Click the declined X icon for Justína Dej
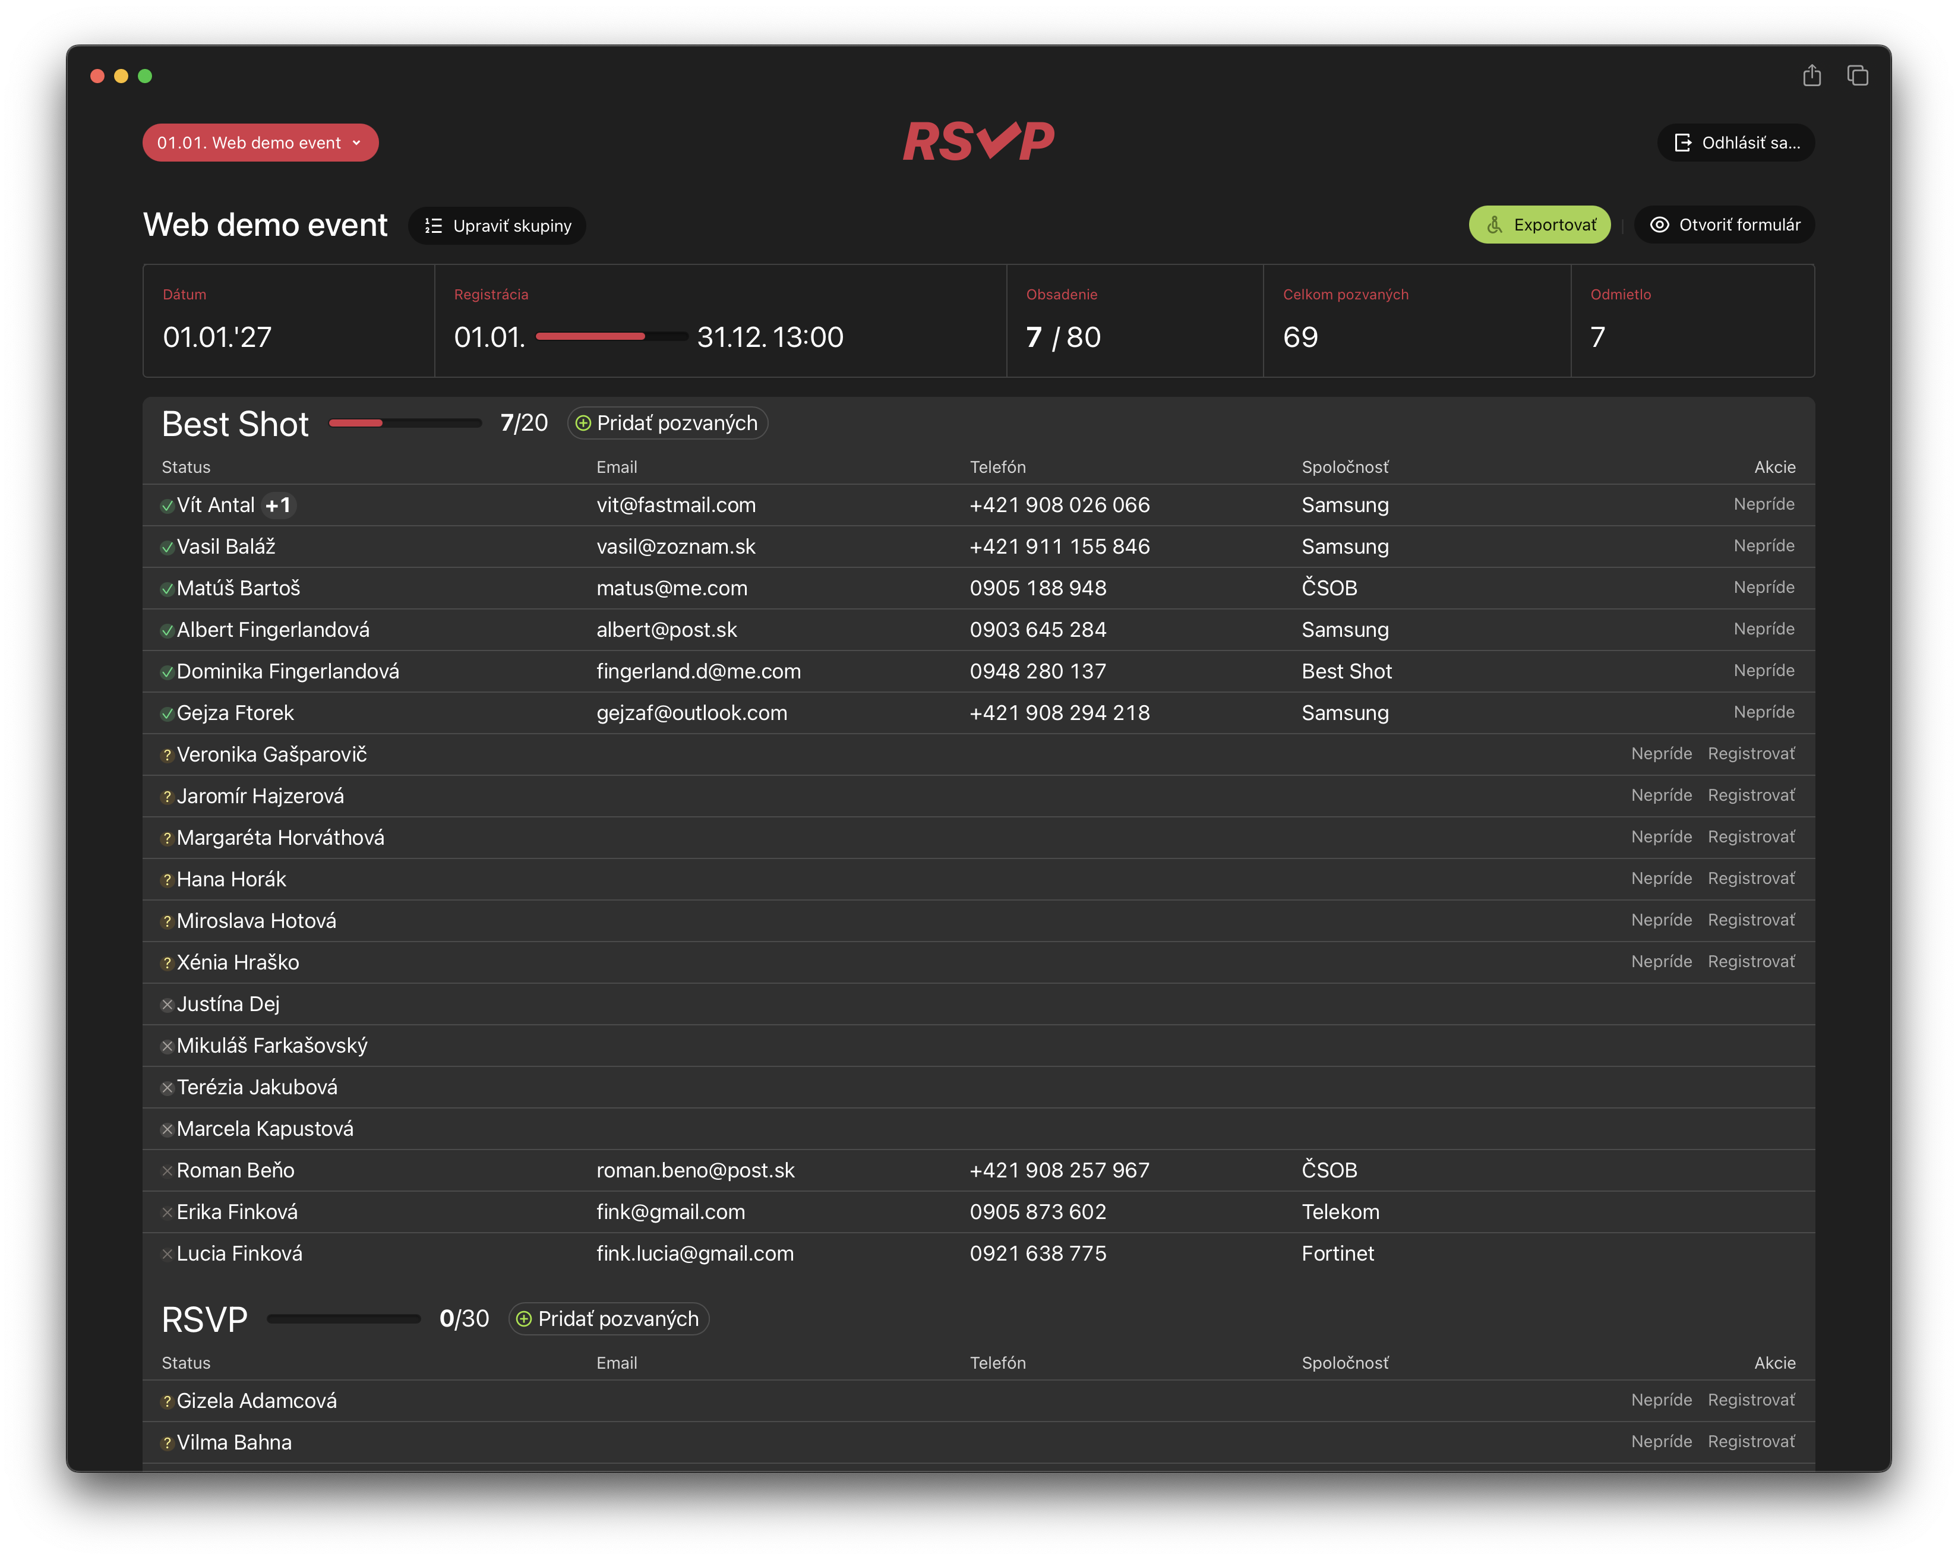This screenshot has width=1958, height=1560. (167, 1005)
